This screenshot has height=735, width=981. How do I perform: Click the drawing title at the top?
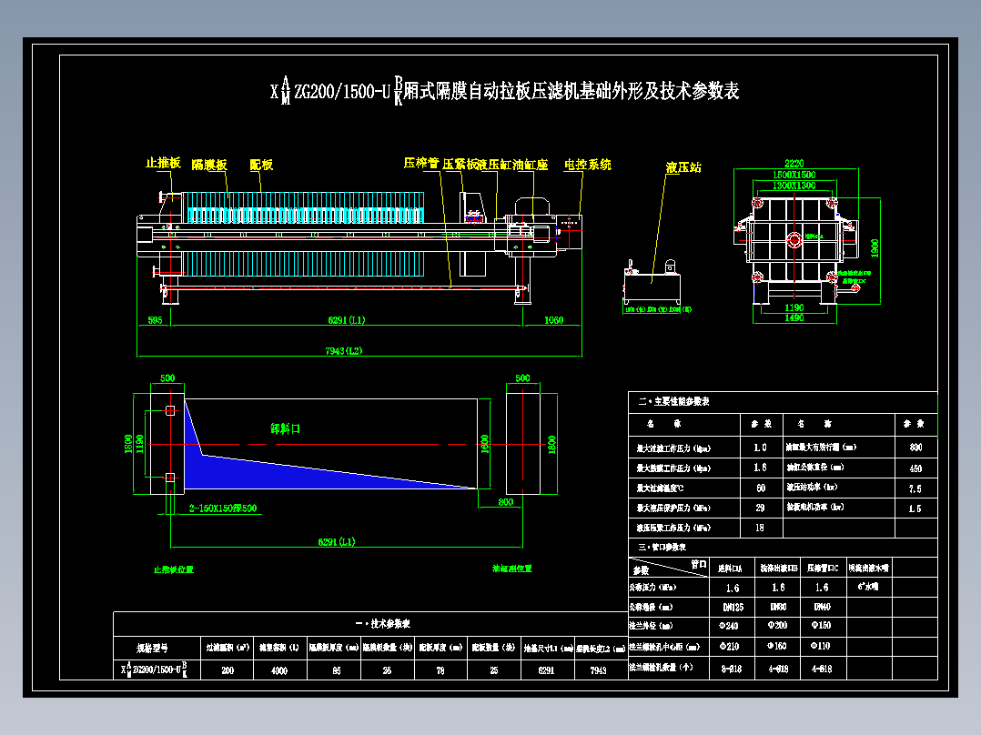[x=504, y=91]
